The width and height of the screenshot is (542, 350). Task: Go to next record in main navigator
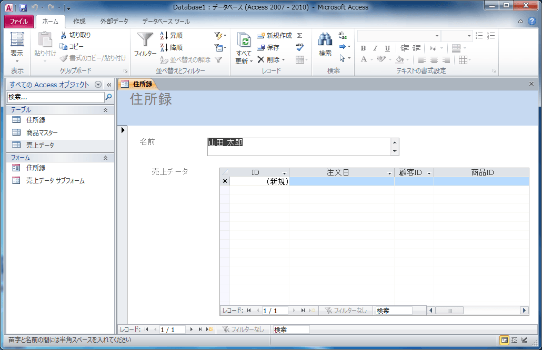191,330
